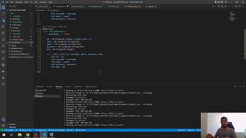This screenshot has height=138, width=246.
Task: Collapse the api folder
Action: (12, 13)
